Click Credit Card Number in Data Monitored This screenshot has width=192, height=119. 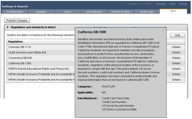[114, 102]
